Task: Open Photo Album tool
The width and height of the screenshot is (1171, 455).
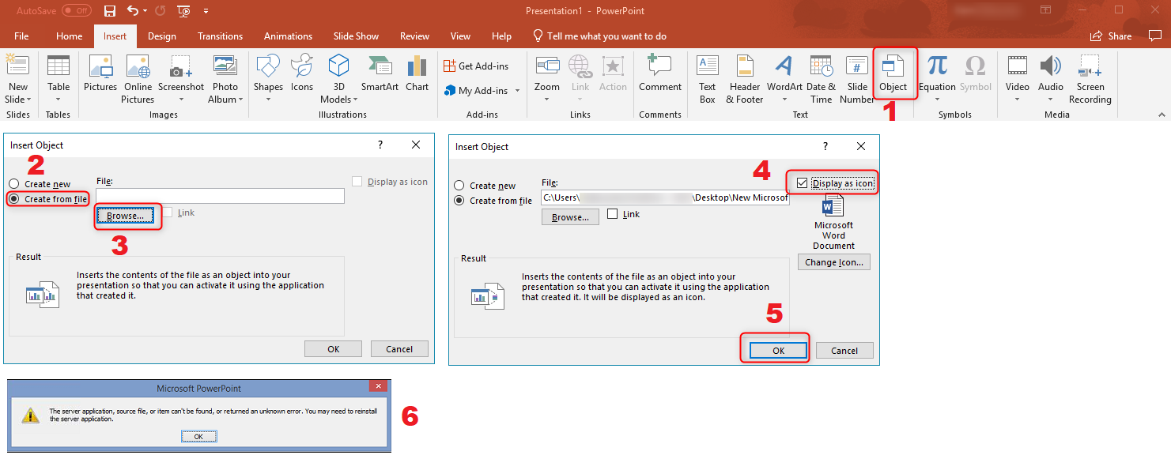Action: 225,78
